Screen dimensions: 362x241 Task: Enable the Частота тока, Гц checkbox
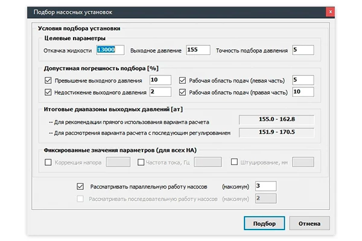point(141,162)
